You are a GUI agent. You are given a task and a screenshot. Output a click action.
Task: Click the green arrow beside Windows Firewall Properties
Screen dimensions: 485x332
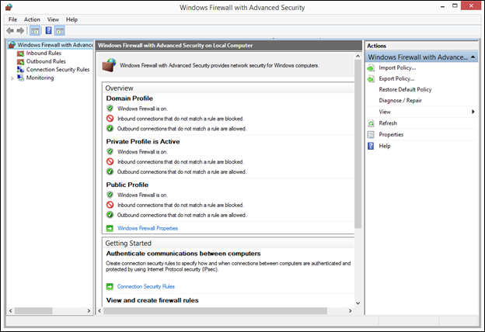(x=110, y=228)
